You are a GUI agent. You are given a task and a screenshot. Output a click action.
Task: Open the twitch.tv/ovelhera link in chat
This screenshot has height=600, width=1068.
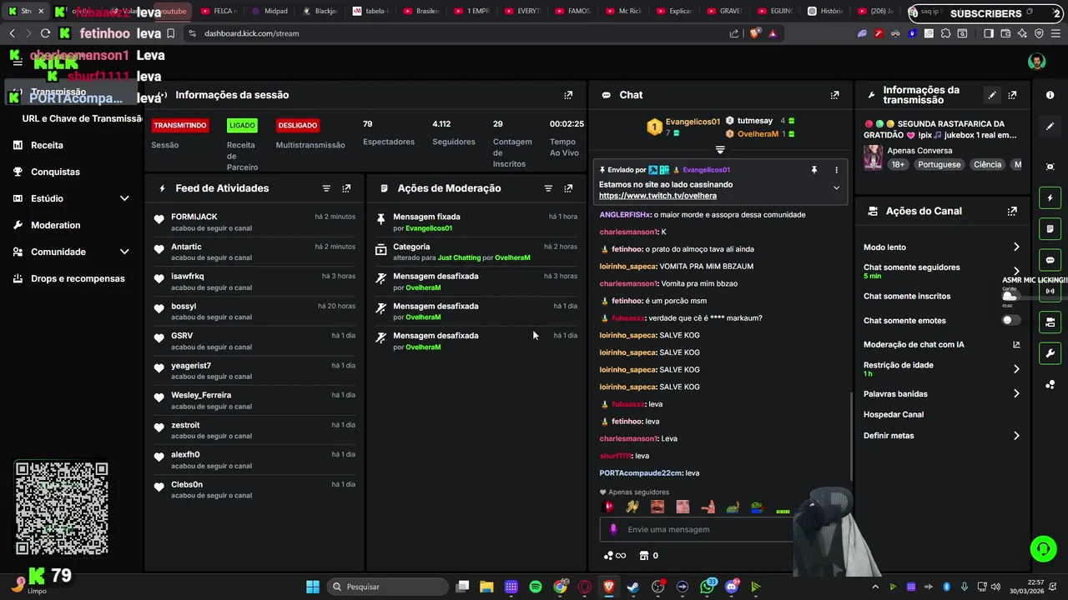pos(657,196)
